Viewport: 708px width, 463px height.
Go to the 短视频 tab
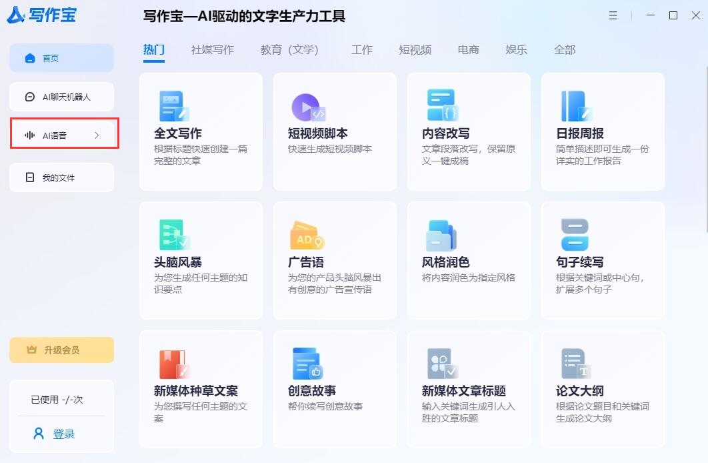415,49
